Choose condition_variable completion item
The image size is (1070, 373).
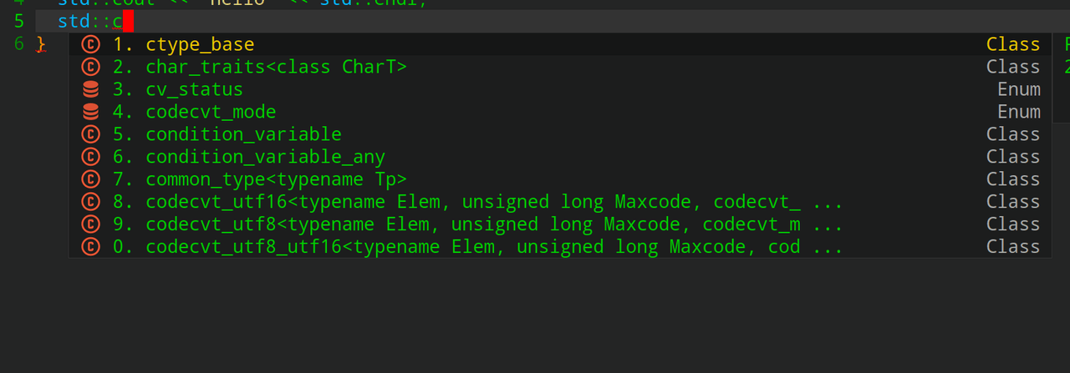[560, 134]
